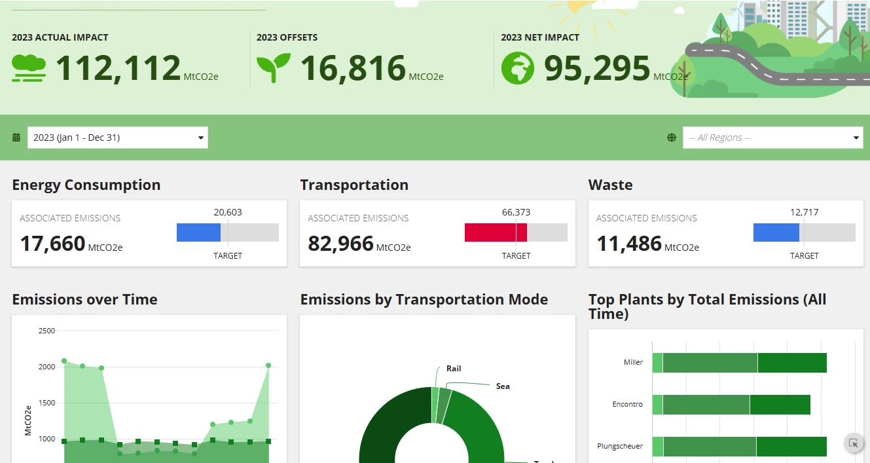Viewport: 870px width, 463px height.
Task: Click the 16,816 offsets value
Action: pyautogui.click(x=353, y=68)
